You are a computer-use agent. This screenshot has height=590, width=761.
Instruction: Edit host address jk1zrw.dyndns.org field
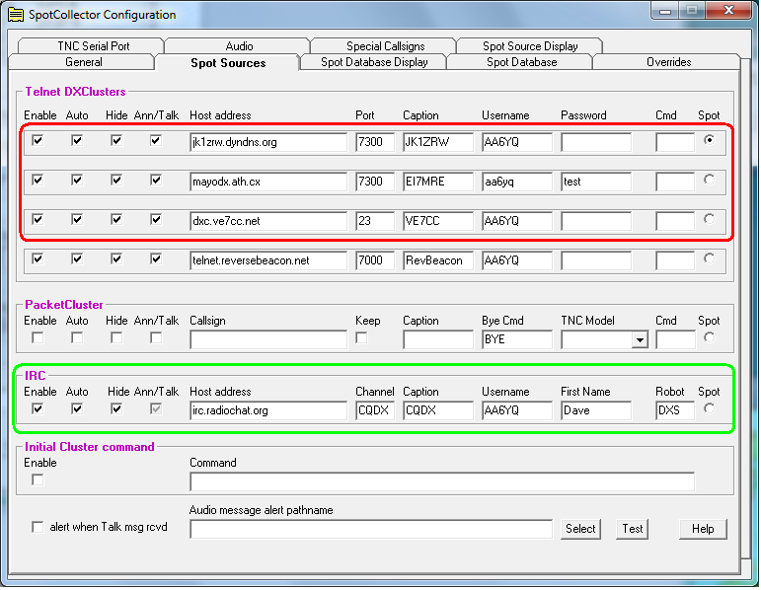click(268, 142)
